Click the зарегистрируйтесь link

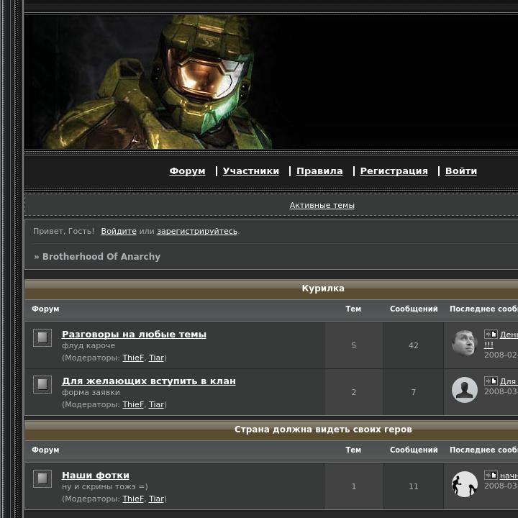197,231
